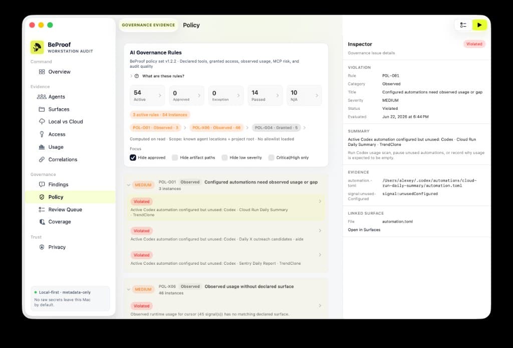Open the Review Queue page
513x348 pixels.
pos(70,210)
